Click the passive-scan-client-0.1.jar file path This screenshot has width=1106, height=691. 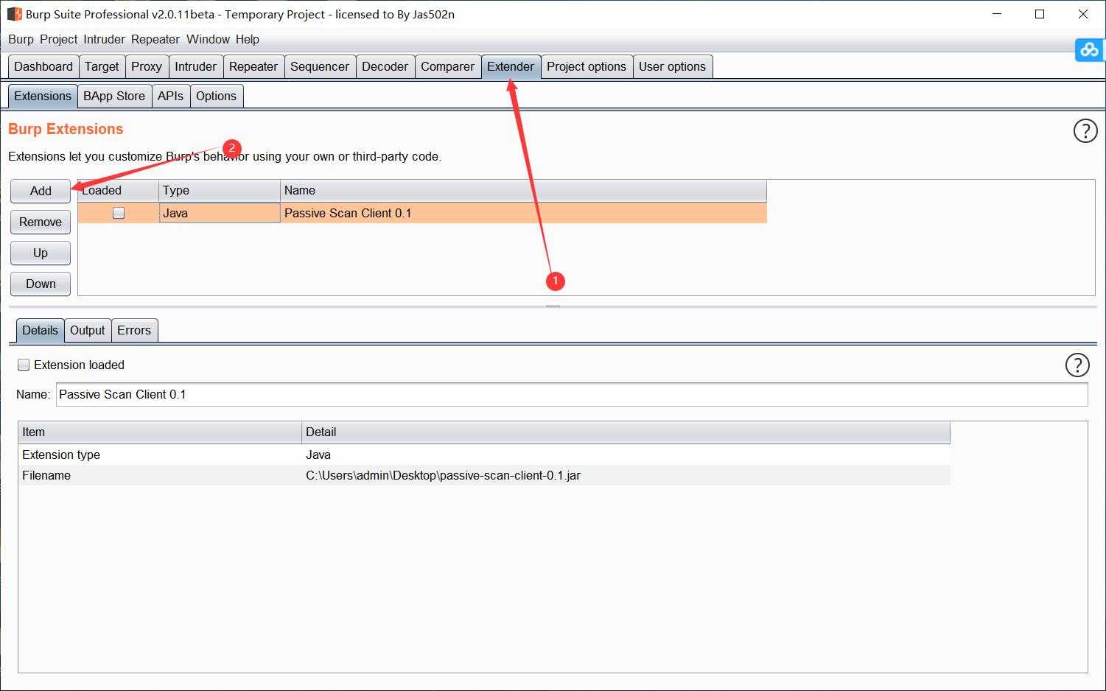coord(443,475)
